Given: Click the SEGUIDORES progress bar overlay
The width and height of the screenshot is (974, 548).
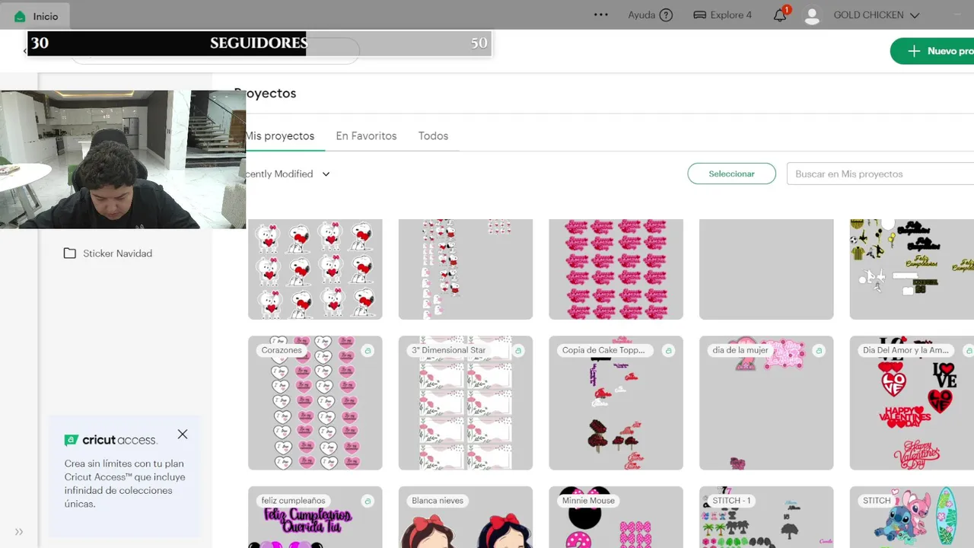Looking at the screenshot, I should pos(259,43).
